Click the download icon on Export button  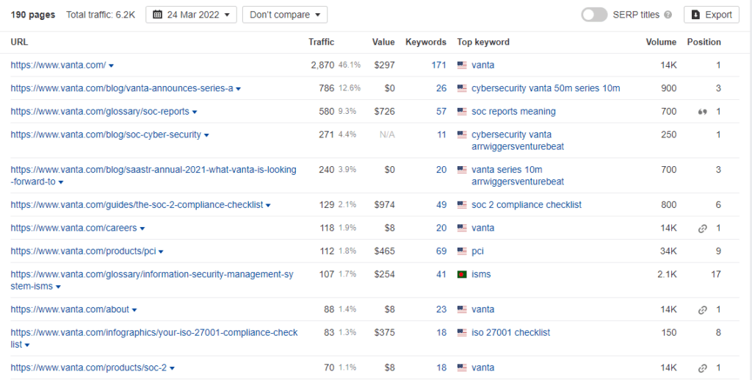[695, 15]
